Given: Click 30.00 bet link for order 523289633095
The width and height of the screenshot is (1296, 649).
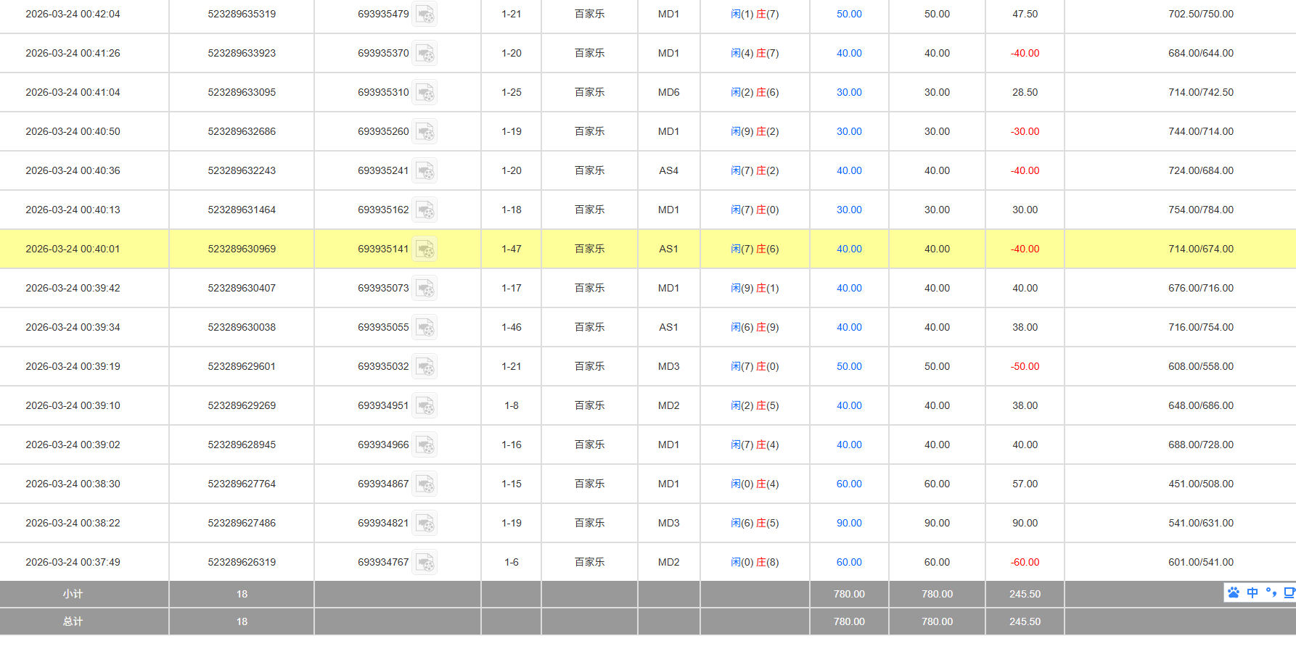Looking at the screenshot, I should pos(849,93).
